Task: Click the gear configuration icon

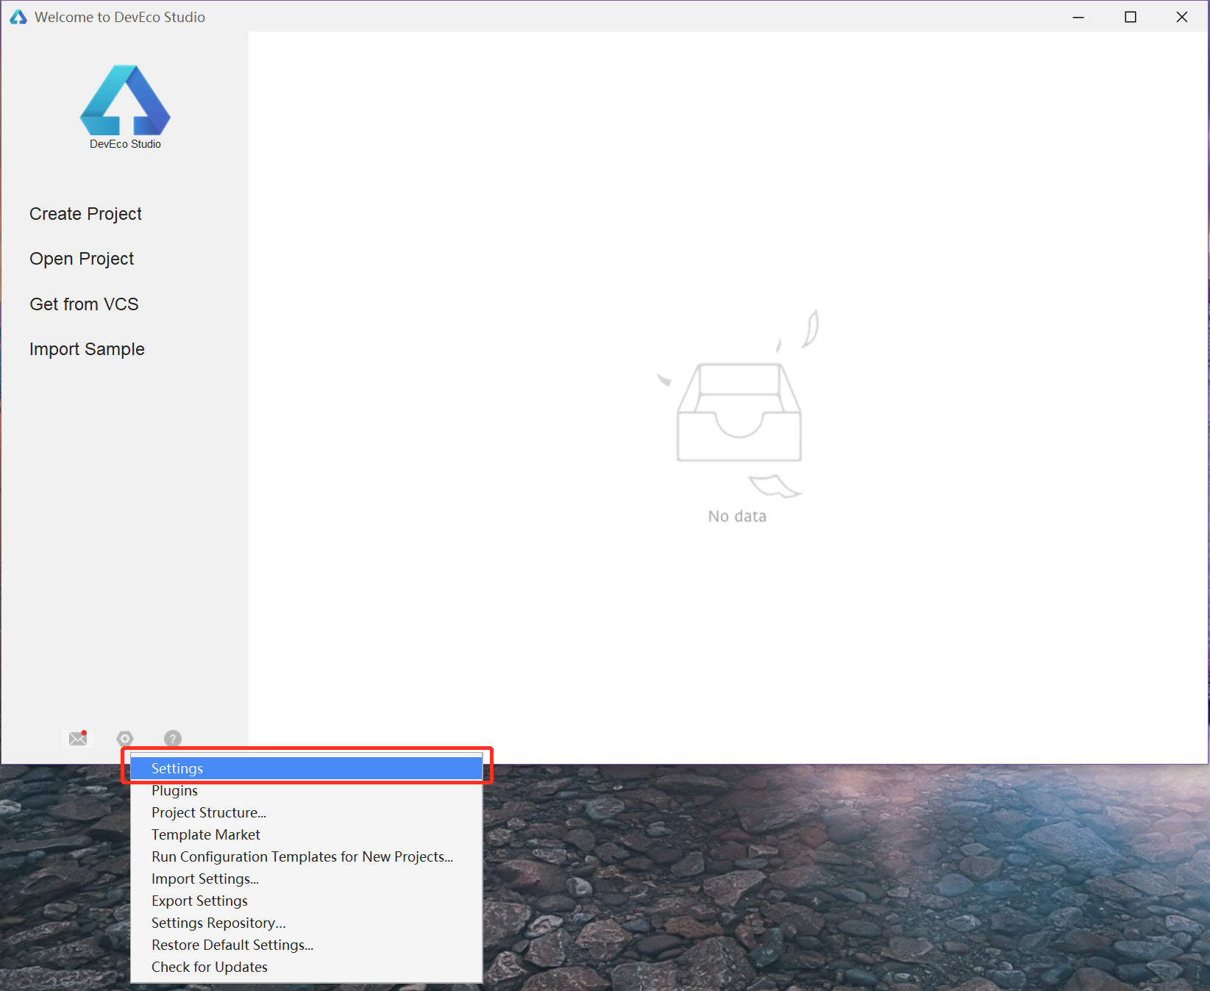Action: pyautogui.click(x=125, y=738)
